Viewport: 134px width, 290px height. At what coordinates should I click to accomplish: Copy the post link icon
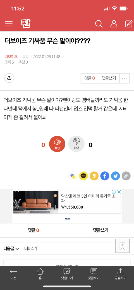(126, 176)
